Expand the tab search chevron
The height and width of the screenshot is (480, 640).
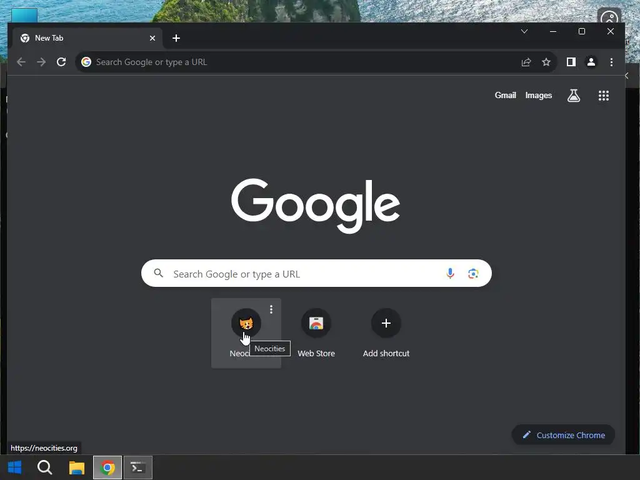click(x=524, y=31)
